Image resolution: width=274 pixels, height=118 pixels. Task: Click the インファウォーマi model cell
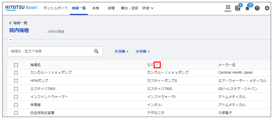coord(161,97)
